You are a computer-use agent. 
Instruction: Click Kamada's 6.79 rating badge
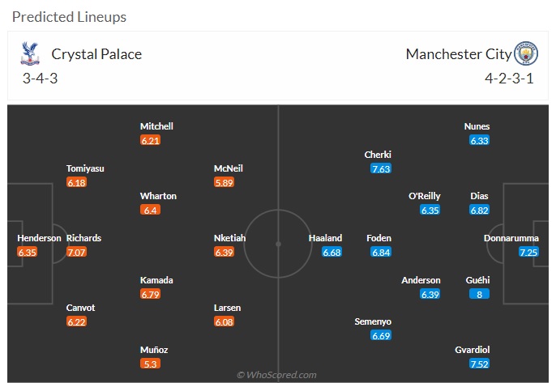pyautogui.click(x=151, y=294)
